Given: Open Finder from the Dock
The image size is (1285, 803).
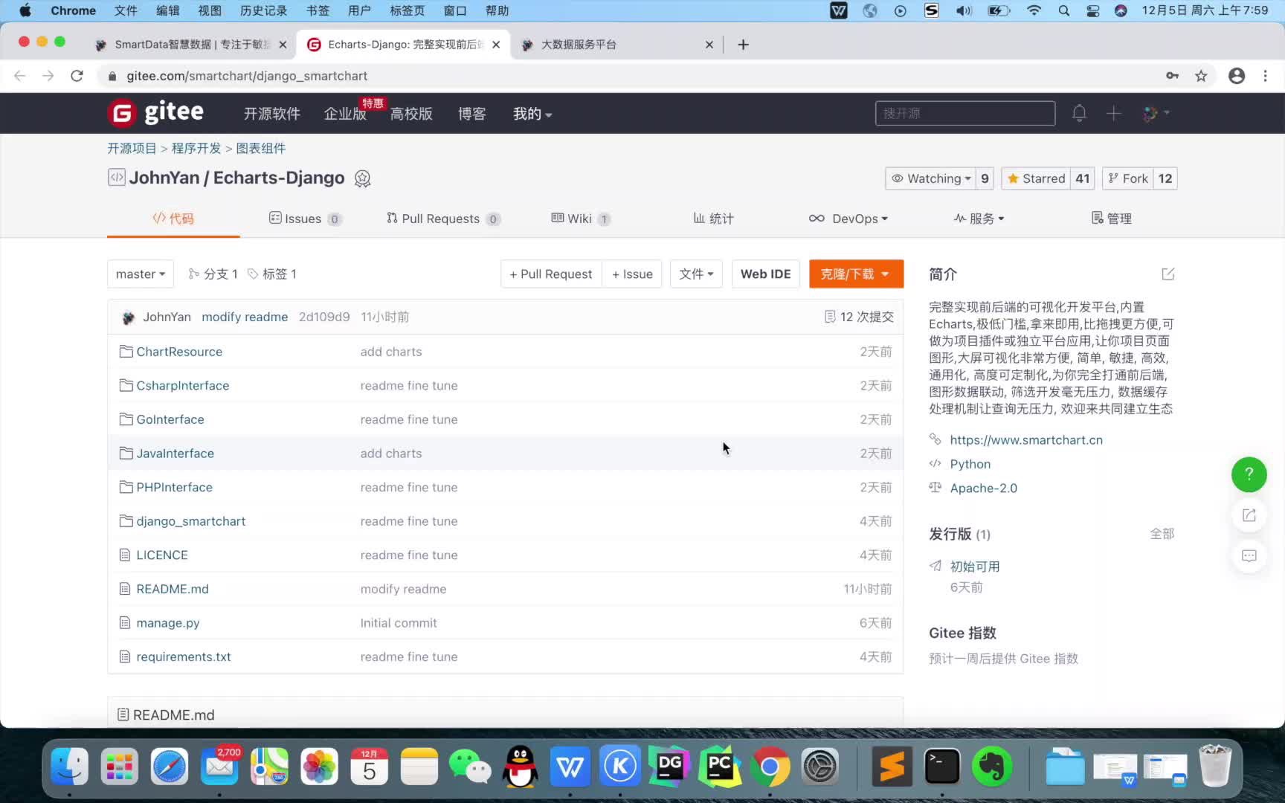Looking at the screenshot, I should (70, 767).
